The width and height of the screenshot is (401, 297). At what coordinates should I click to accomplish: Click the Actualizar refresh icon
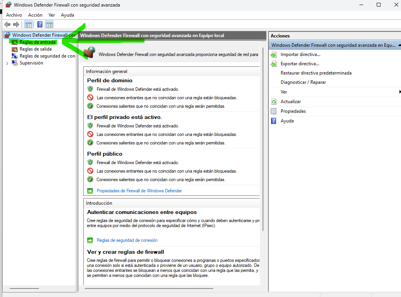click(274, 102)
